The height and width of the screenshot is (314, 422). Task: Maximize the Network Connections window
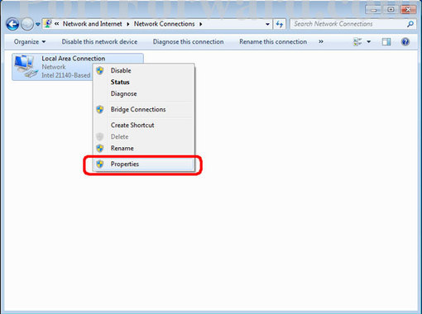coord(391,10)
